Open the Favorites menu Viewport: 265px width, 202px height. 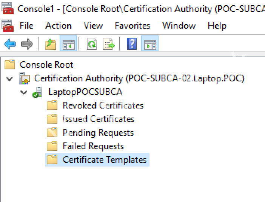(x=132, y=26)
